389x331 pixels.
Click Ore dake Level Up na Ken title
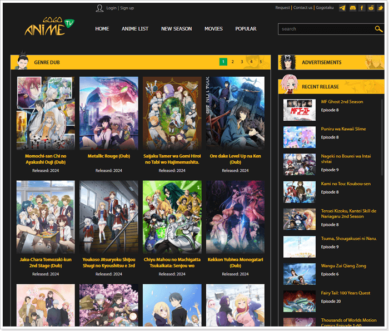click(x=235, y=159)
